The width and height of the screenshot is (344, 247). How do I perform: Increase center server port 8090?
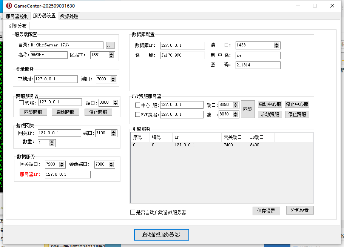235,104
